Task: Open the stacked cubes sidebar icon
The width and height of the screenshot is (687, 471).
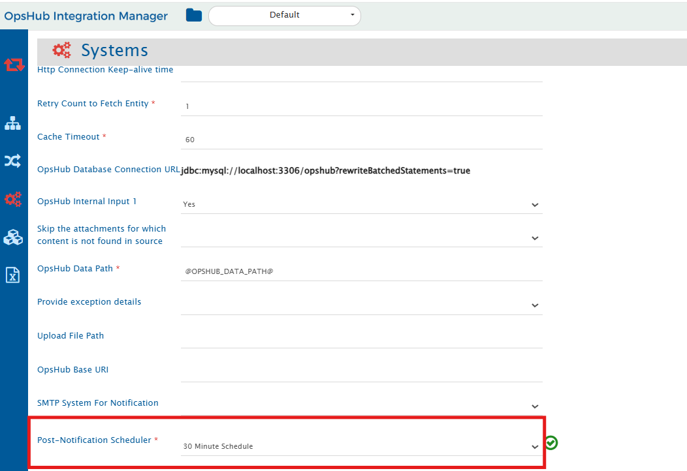Action: tap(13, 237)
